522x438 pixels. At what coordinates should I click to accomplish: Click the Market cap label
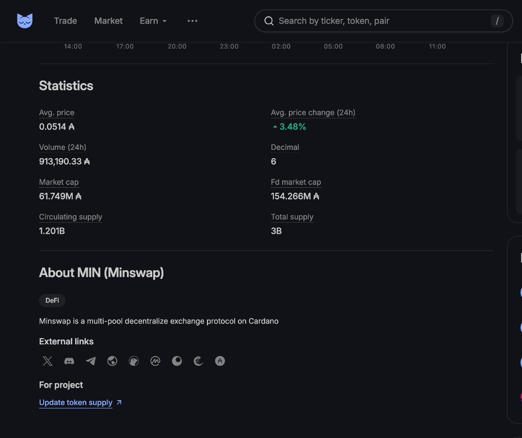[59, 182]
